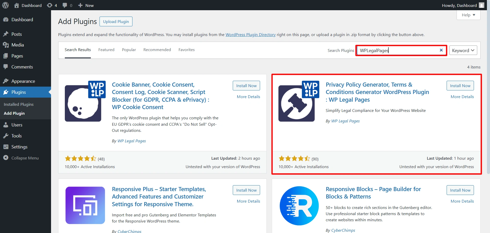Click the Upload Plugin button
Screen dimensions: 490x233
coord(116,21)
